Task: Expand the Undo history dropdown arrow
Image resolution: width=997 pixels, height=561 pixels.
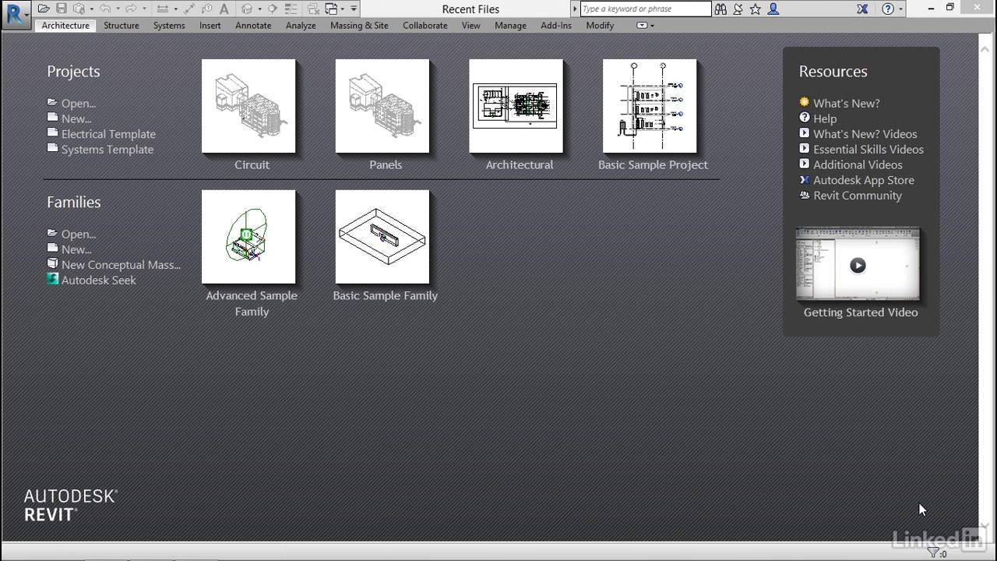Action: pyautogui.click(x=118, y=9)
